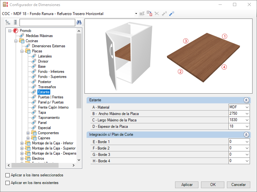
Task: Click the rename configuration icon
Action: (142, 13)
